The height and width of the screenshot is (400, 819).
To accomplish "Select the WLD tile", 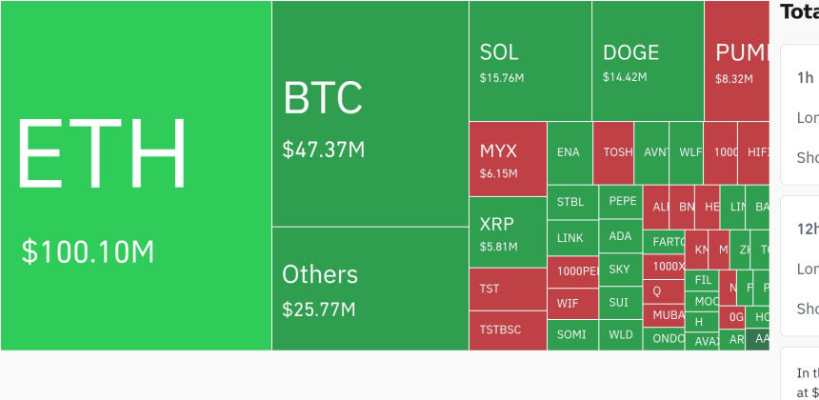I will 621,334.
